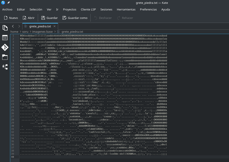Click the soru breadcrumb
The image size is (229, 162).
(x=25, y=32)
